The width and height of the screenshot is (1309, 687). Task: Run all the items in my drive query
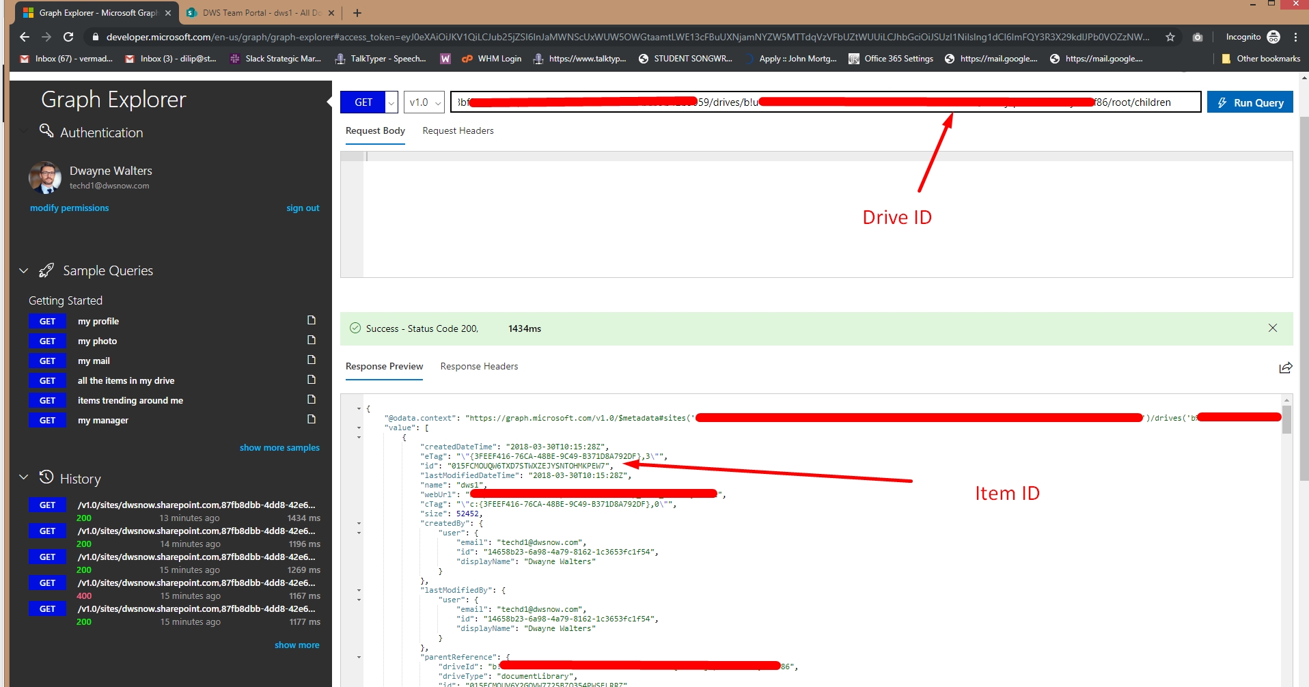click(x=126, y=380)
